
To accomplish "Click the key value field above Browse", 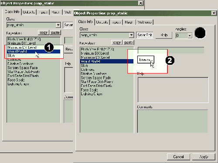I will pyautogui.click(x=171, y=50).
